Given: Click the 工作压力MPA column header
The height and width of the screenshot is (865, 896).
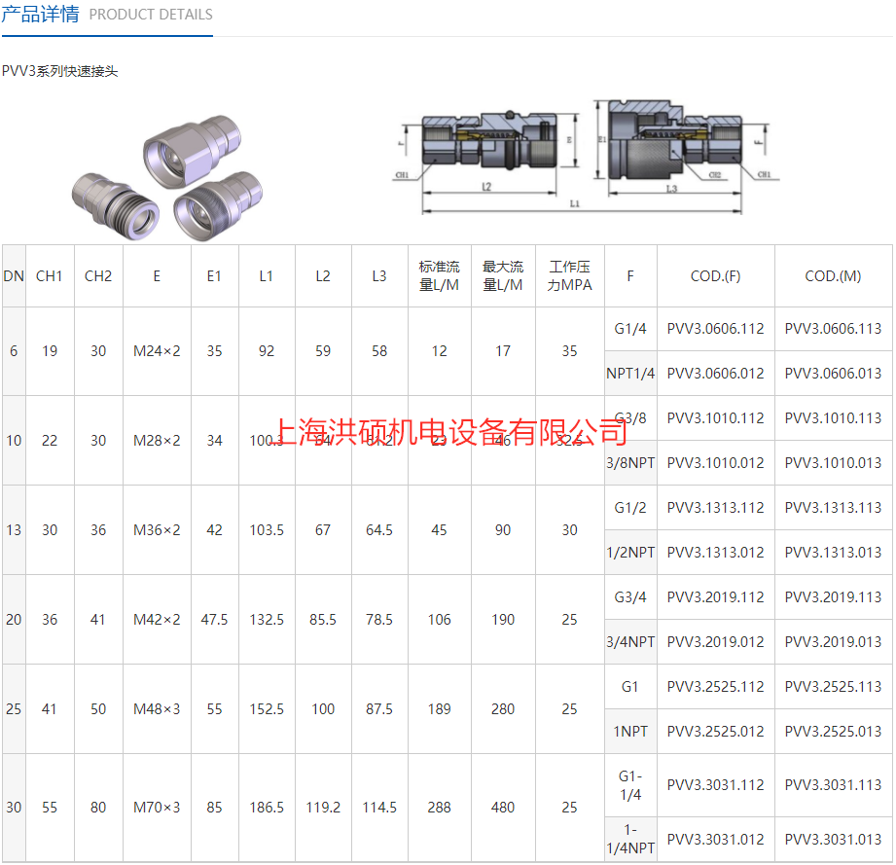Looking at the screenshot, I should [x=570, y=276].
